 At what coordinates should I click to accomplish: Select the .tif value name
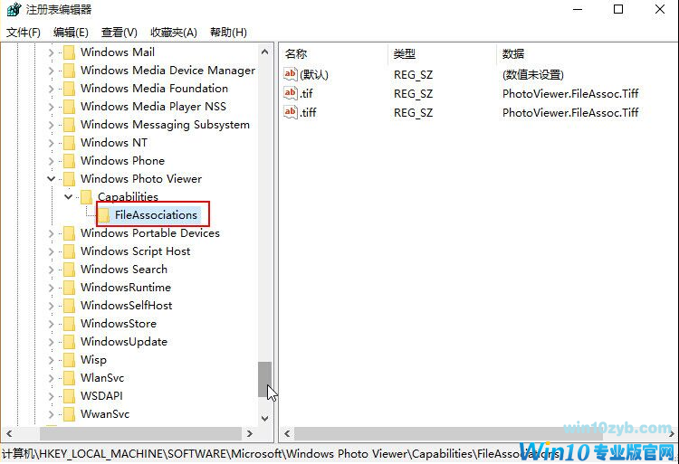click(x=307, y=93)
